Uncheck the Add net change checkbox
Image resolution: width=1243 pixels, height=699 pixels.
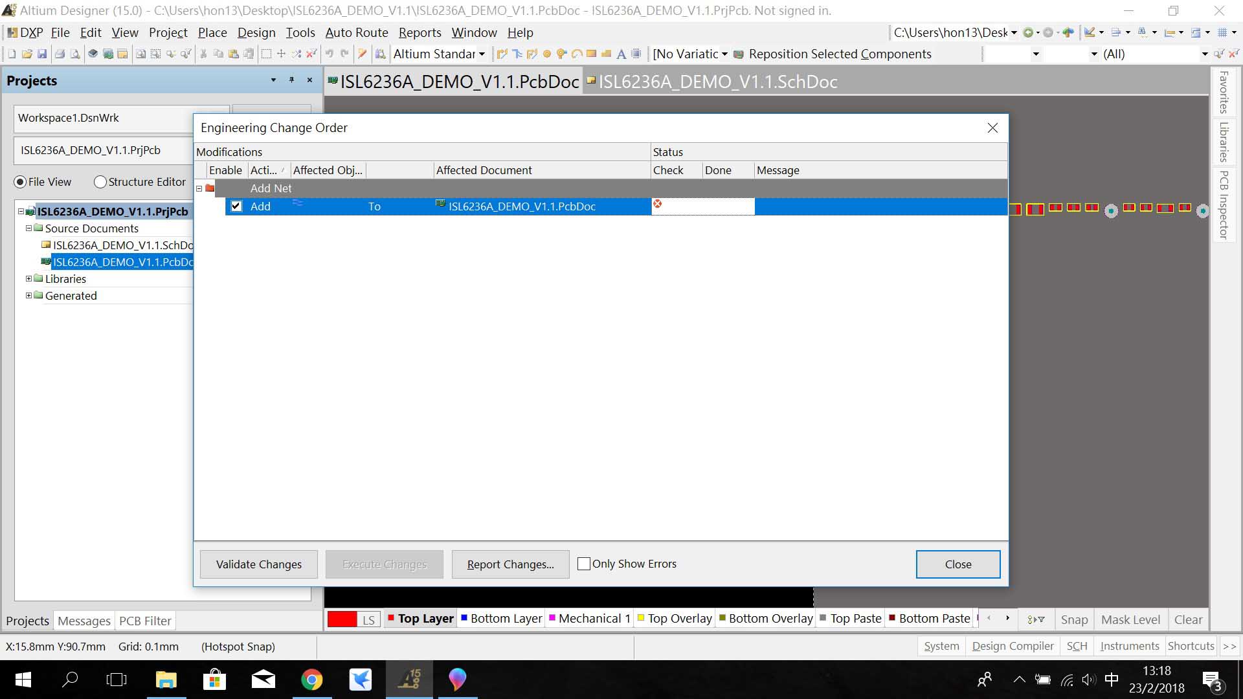pos(236,206)
